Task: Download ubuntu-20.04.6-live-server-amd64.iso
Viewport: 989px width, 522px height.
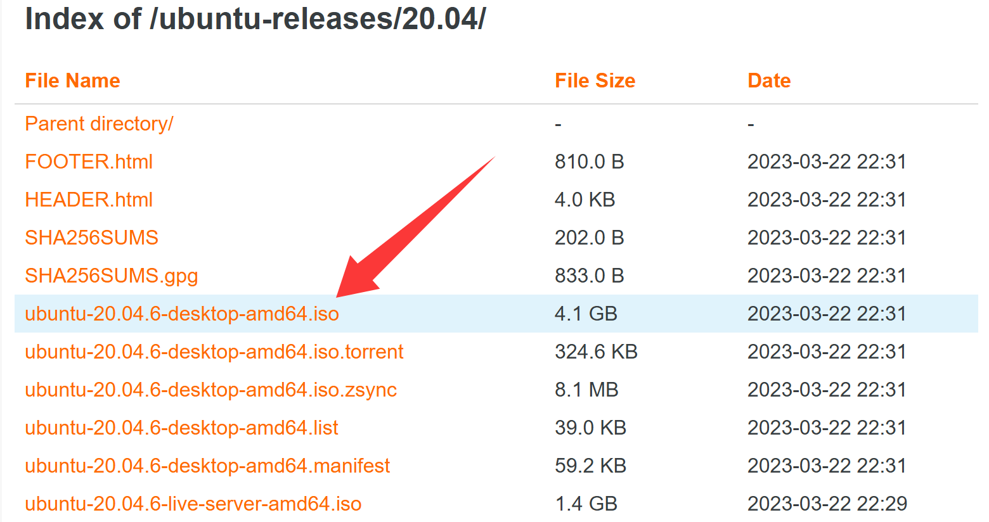Action: pos(193,504)
